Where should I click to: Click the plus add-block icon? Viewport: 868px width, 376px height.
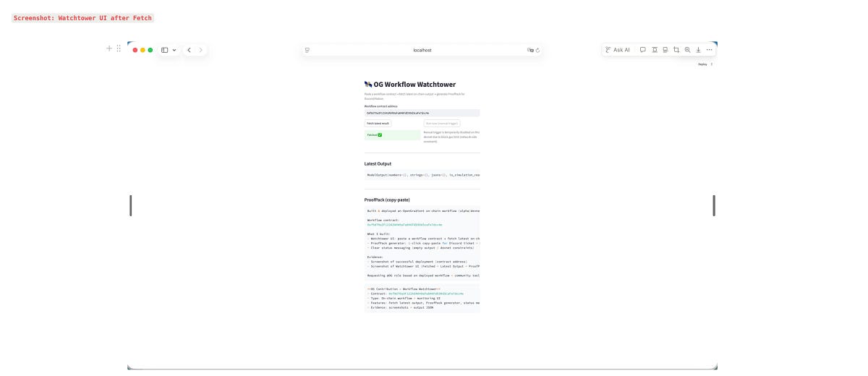pos(109,48)
